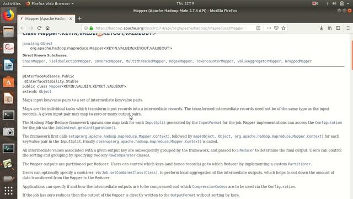This screenshot has width=353, height=199.
Task: Open the TokenCounterMapper subclass link
Action: click(x=215, y=61)
